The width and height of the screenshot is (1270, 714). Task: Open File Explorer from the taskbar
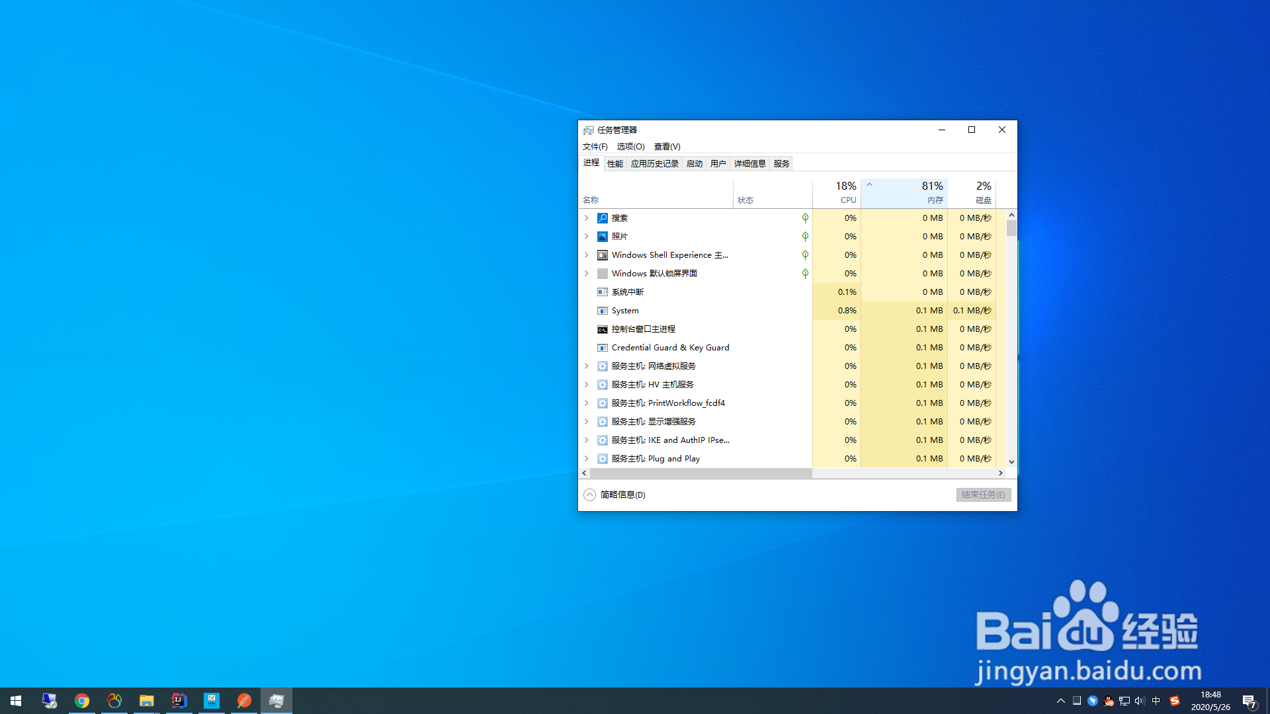[x=146, y=701]
